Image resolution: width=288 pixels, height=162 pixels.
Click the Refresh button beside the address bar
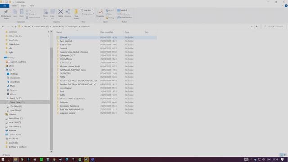click(257, 27)
